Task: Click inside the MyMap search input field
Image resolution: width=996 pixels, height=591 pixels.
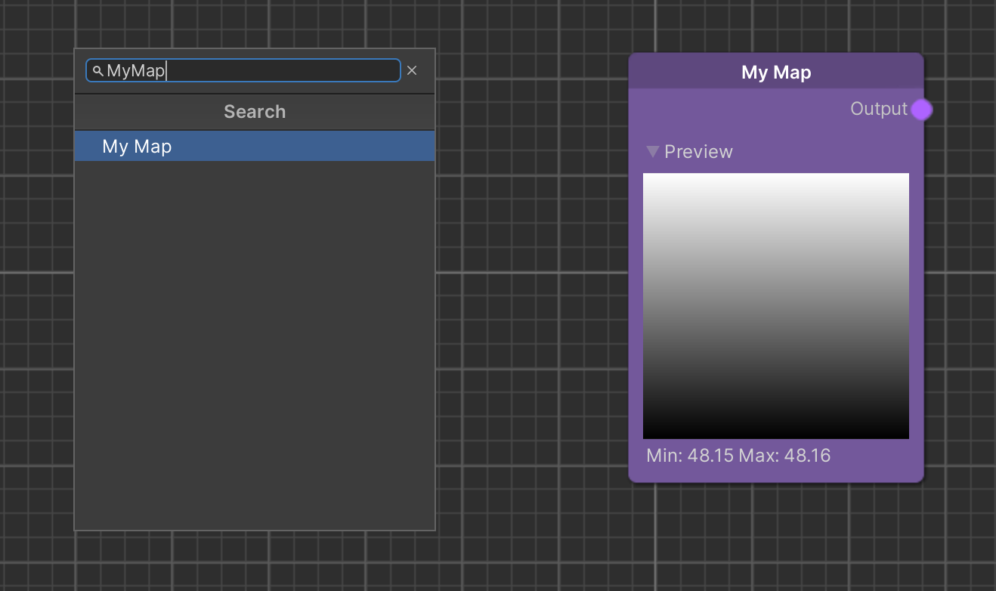Action: click(x=280, y=70)
